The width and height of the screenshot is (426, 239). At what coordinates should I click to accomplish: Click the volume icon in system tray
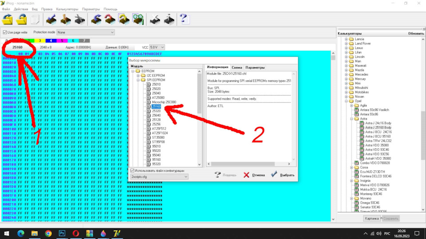379,234
